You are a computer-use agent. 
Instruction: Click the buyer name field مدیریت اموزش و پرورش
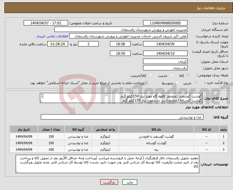(121, 30)
